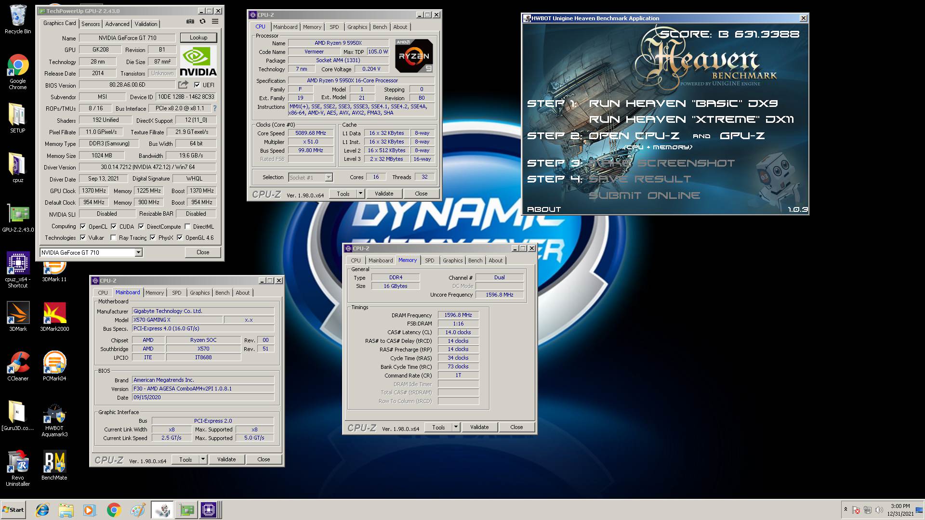Toggle the DirectML checkbox
The width and height of the screenshot is (925, 520).
[187, 226]
